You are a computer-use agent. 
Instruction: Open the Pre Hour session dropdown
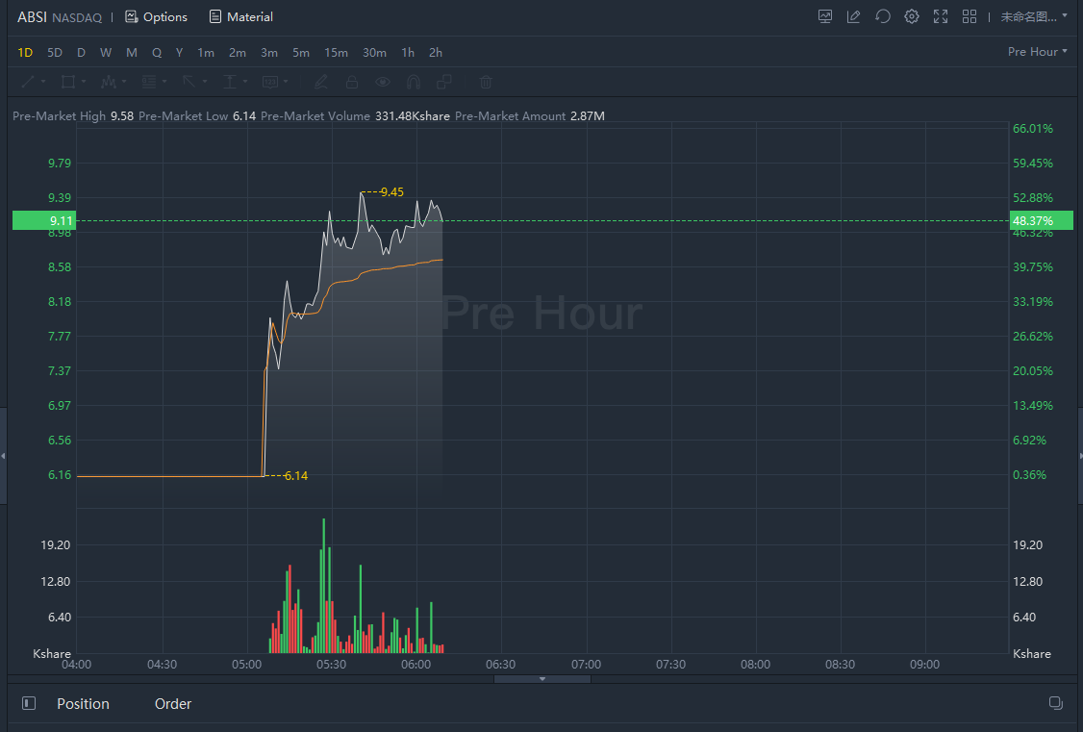[1038, 52]
